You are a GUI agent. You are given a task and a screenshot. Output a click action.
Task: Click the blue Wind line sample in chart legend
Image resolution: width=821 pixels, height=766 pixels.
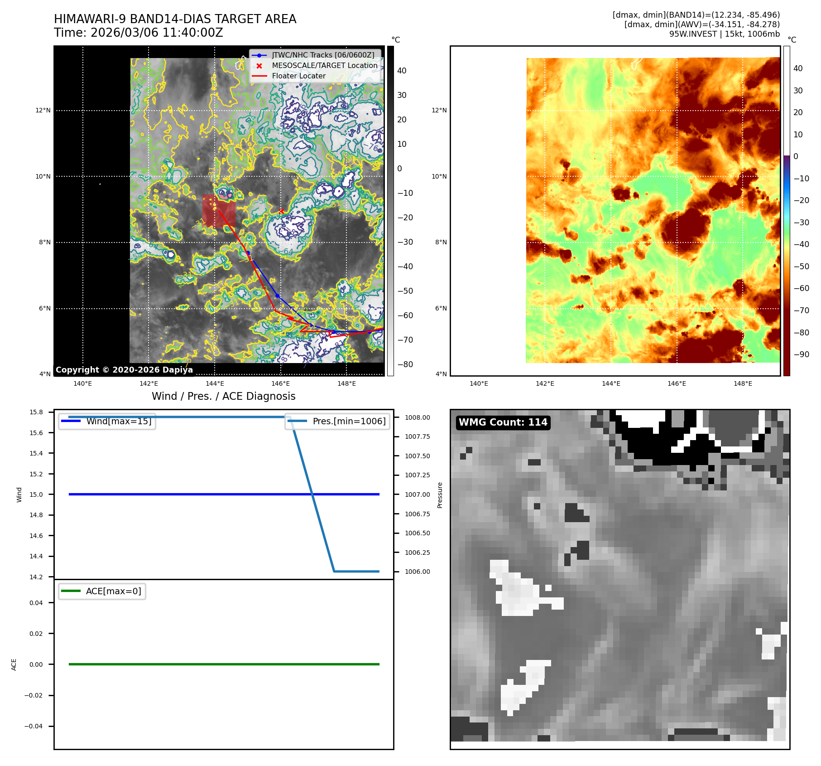[x=71, y=421]
